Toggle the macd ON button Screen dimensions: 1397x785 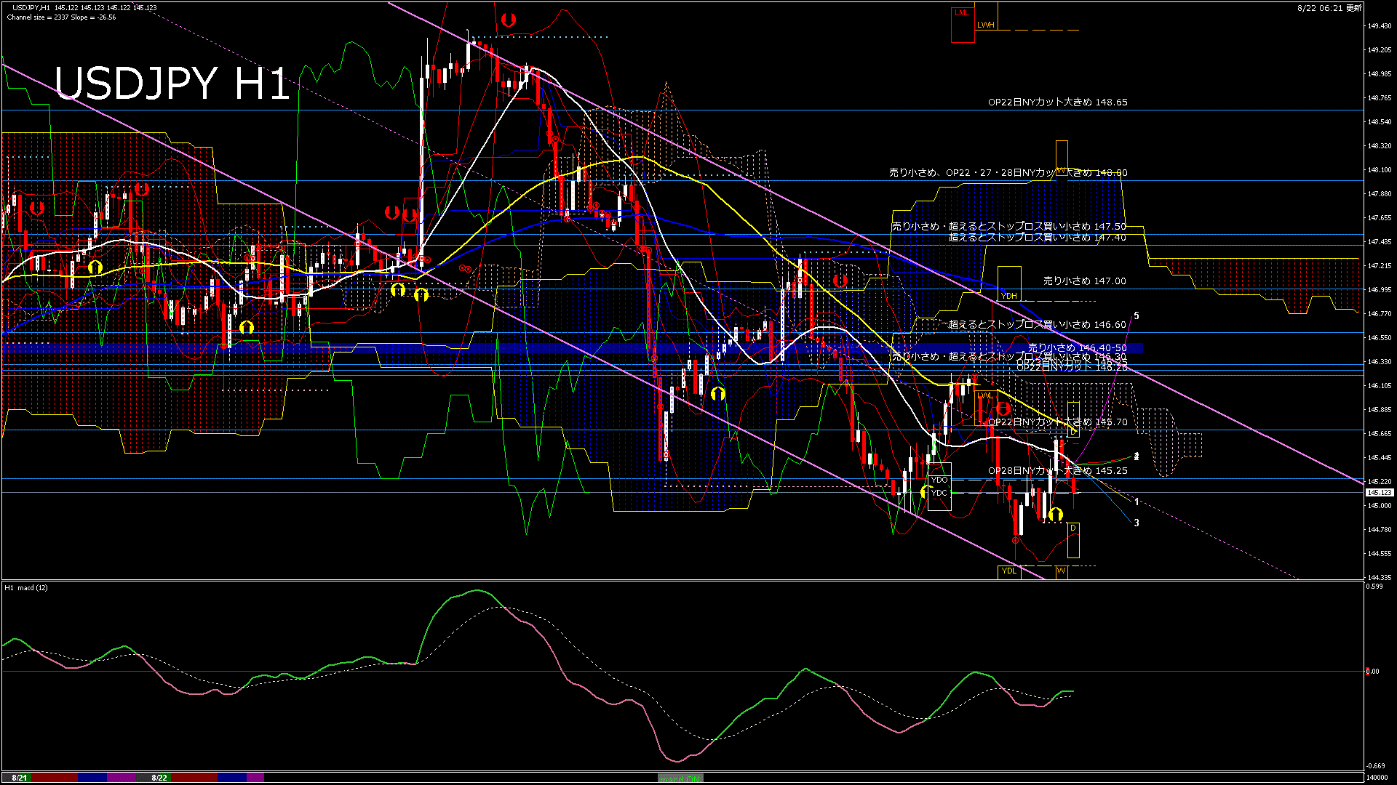[x=680, y=778]
